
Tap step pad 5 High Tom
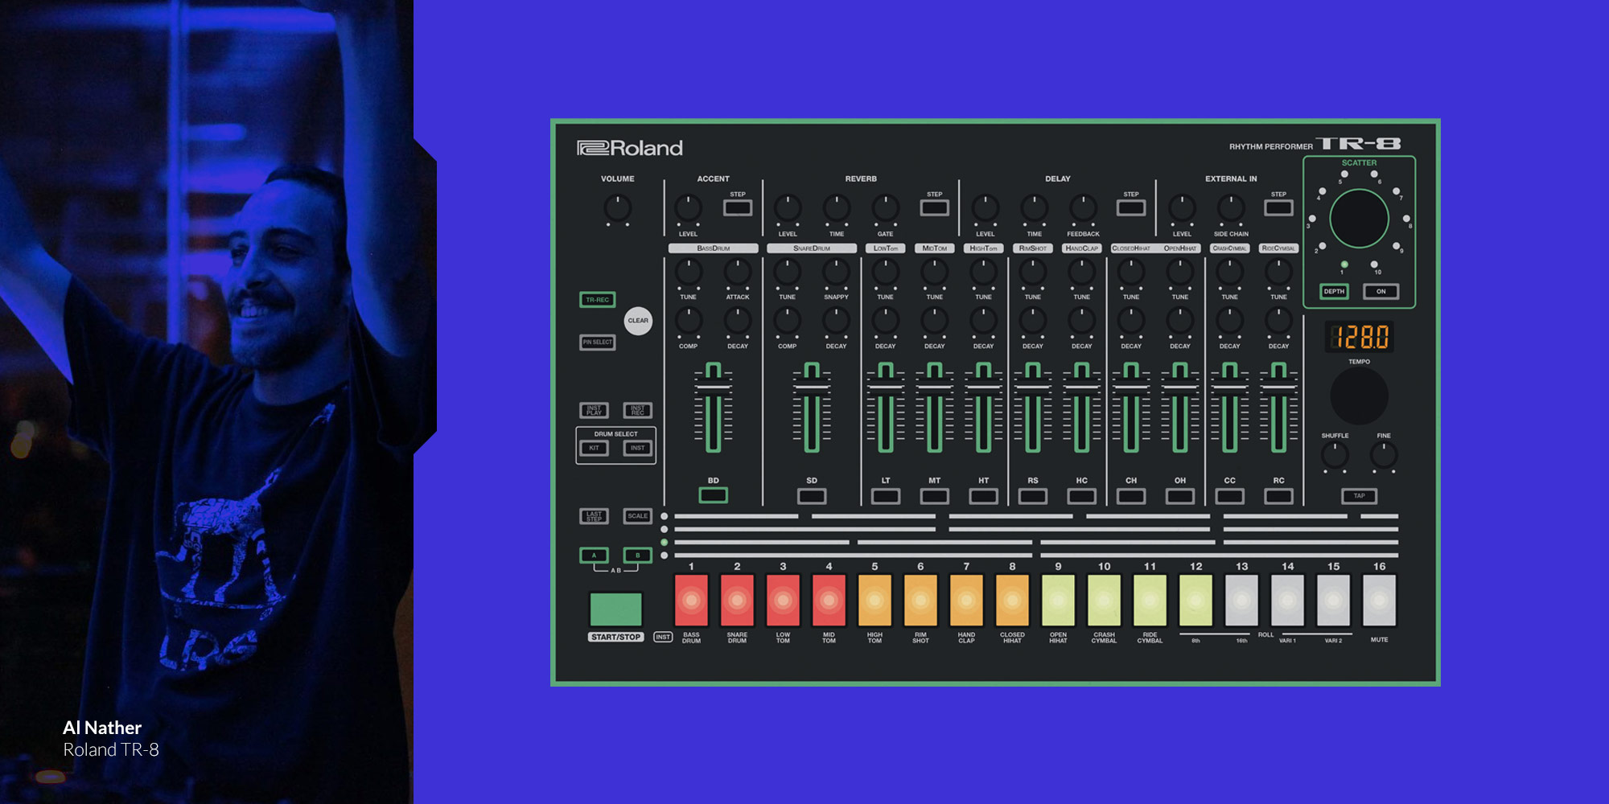(x=874, y=600)
